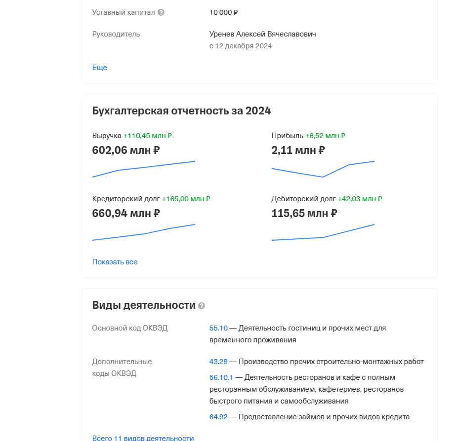Click director name Уренев Алексей Вячеславович
The width and height of the screenshot is (455, 441).
pyautogui.click(x=262, y=34)
